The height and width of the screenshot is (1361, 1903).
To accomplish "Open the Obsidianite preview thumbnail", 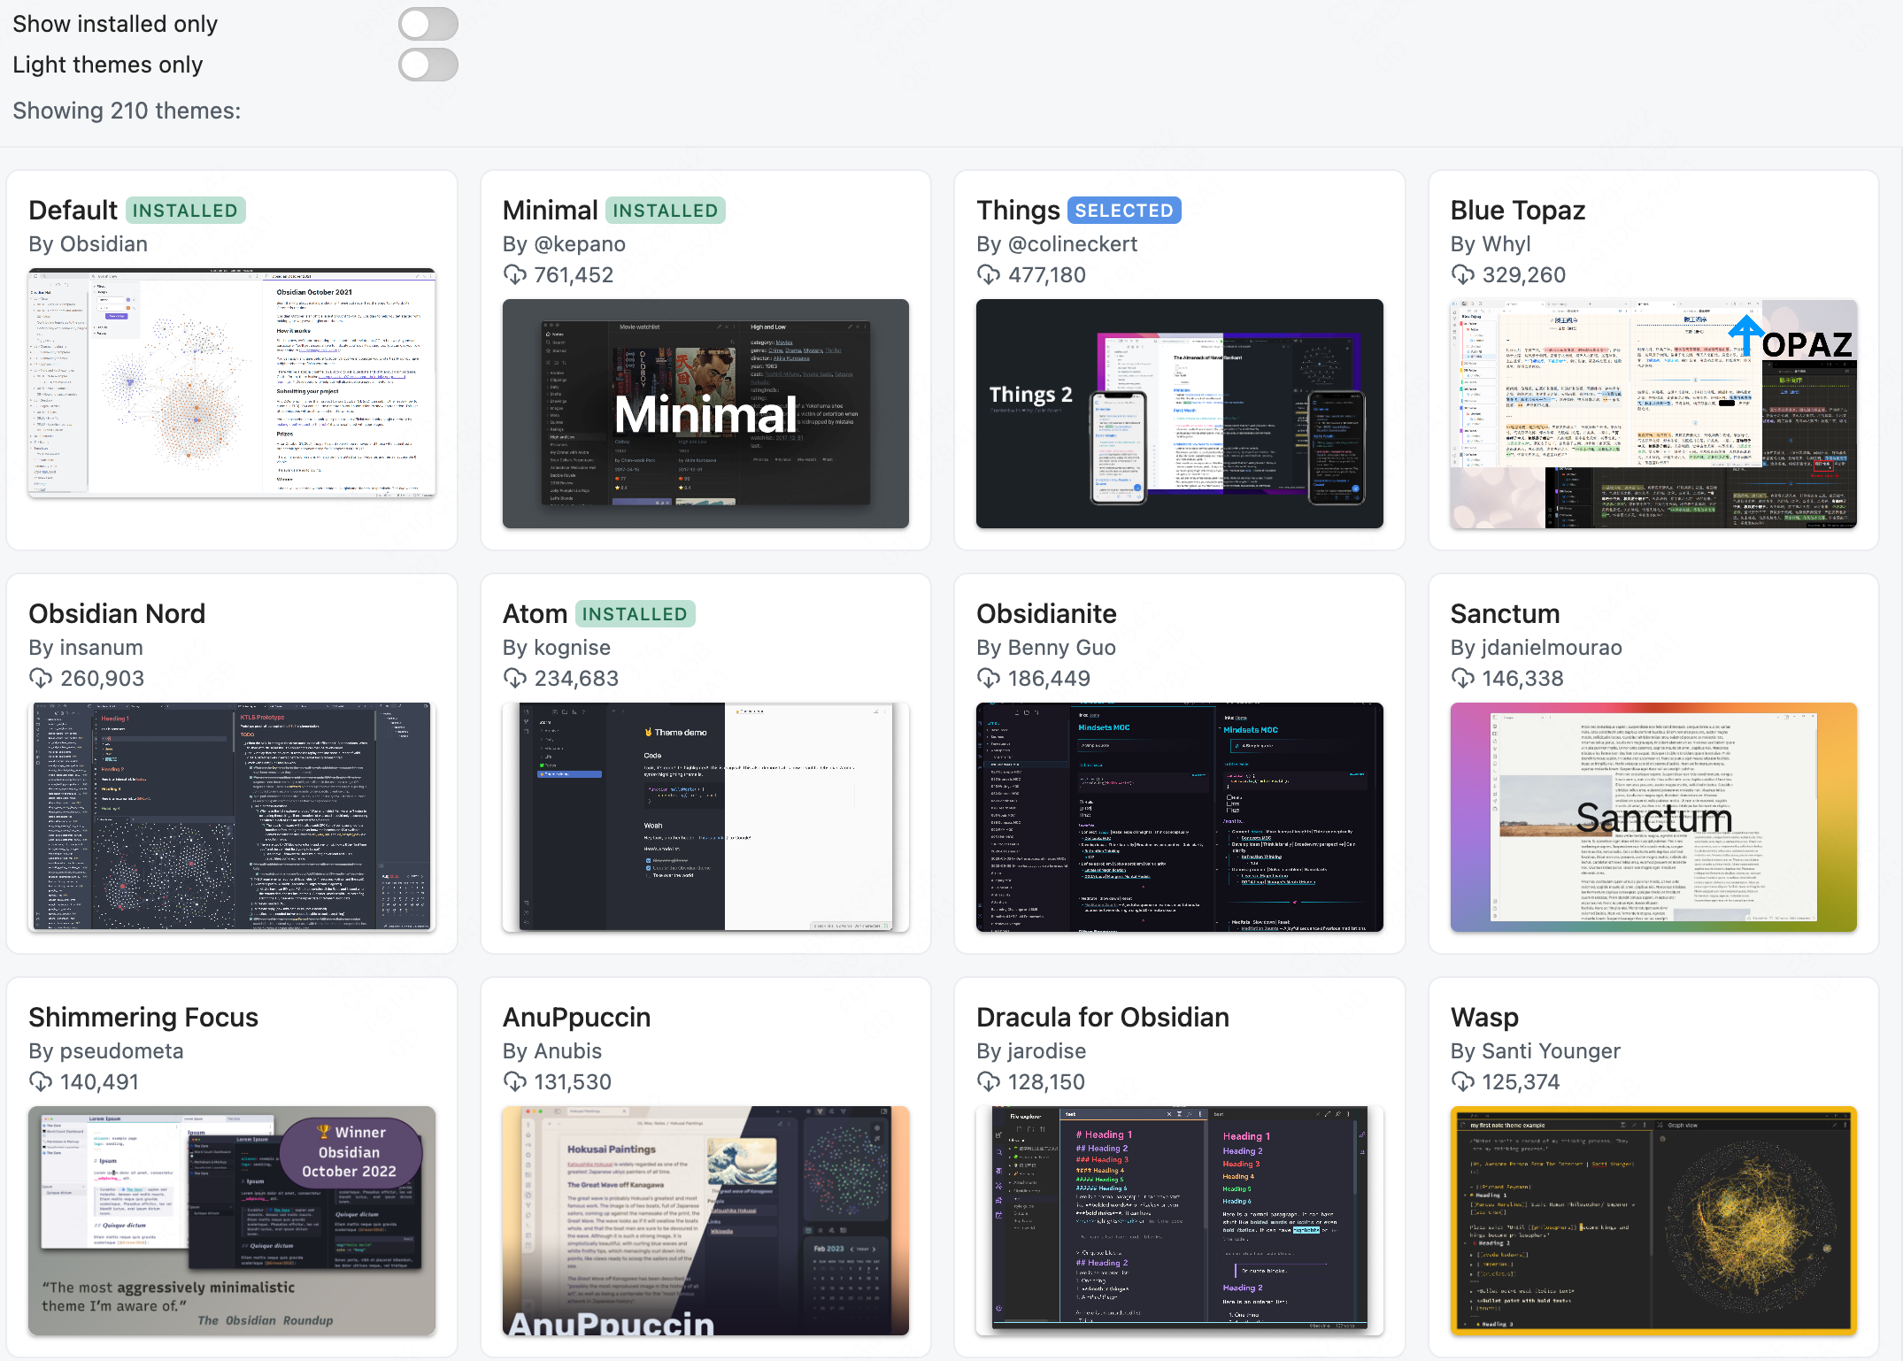I will tap(1179, 817).
